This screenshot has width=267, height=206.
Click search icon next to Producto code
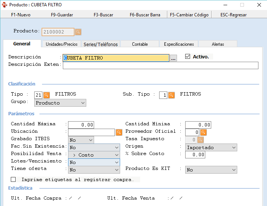click(x=78, y=32)
